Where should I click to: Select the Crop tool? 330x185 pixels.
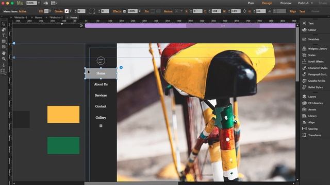pos(4,30)
